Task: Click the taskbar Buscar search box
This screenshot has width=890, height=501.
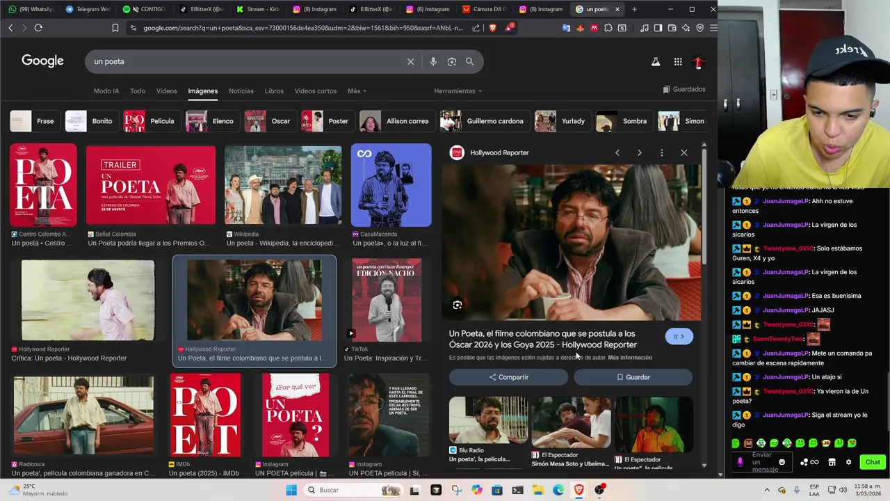Action: (353, 490)
